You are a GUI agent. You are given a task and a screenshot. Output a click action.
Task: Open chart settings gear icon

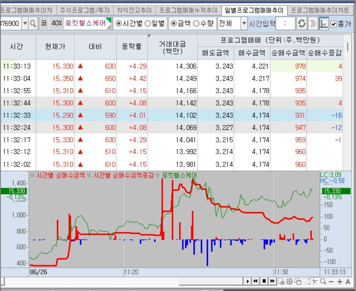click(x=289, y=282)
